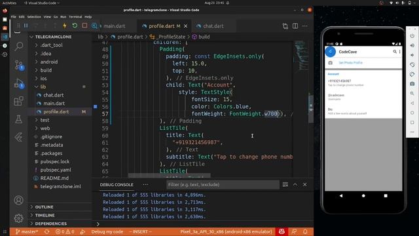Split the editor to the right
Screen dimensions: 419x236
tap(295, 26)
